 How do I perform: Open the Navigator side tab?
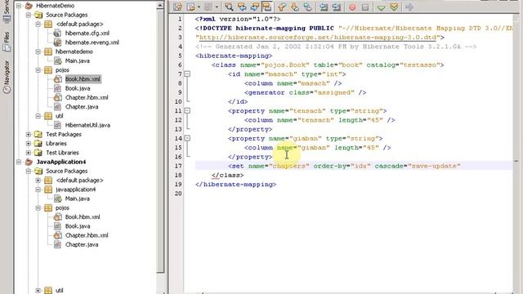pyautogui.click(x=7, y=77)
